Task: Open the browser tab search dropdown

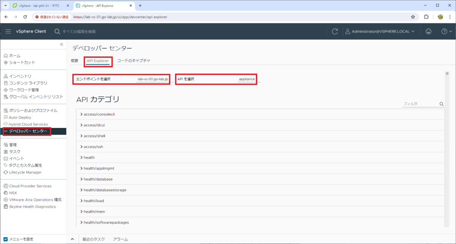Action: [5, 6]
